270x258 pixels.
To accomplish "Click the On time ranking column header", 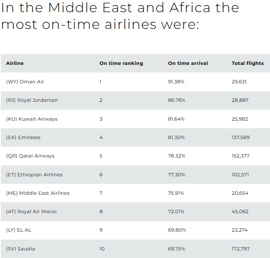I will (121, 63).
